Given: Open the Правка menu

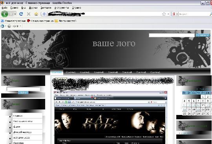Looking at the screenshot, I should point(14,8).
